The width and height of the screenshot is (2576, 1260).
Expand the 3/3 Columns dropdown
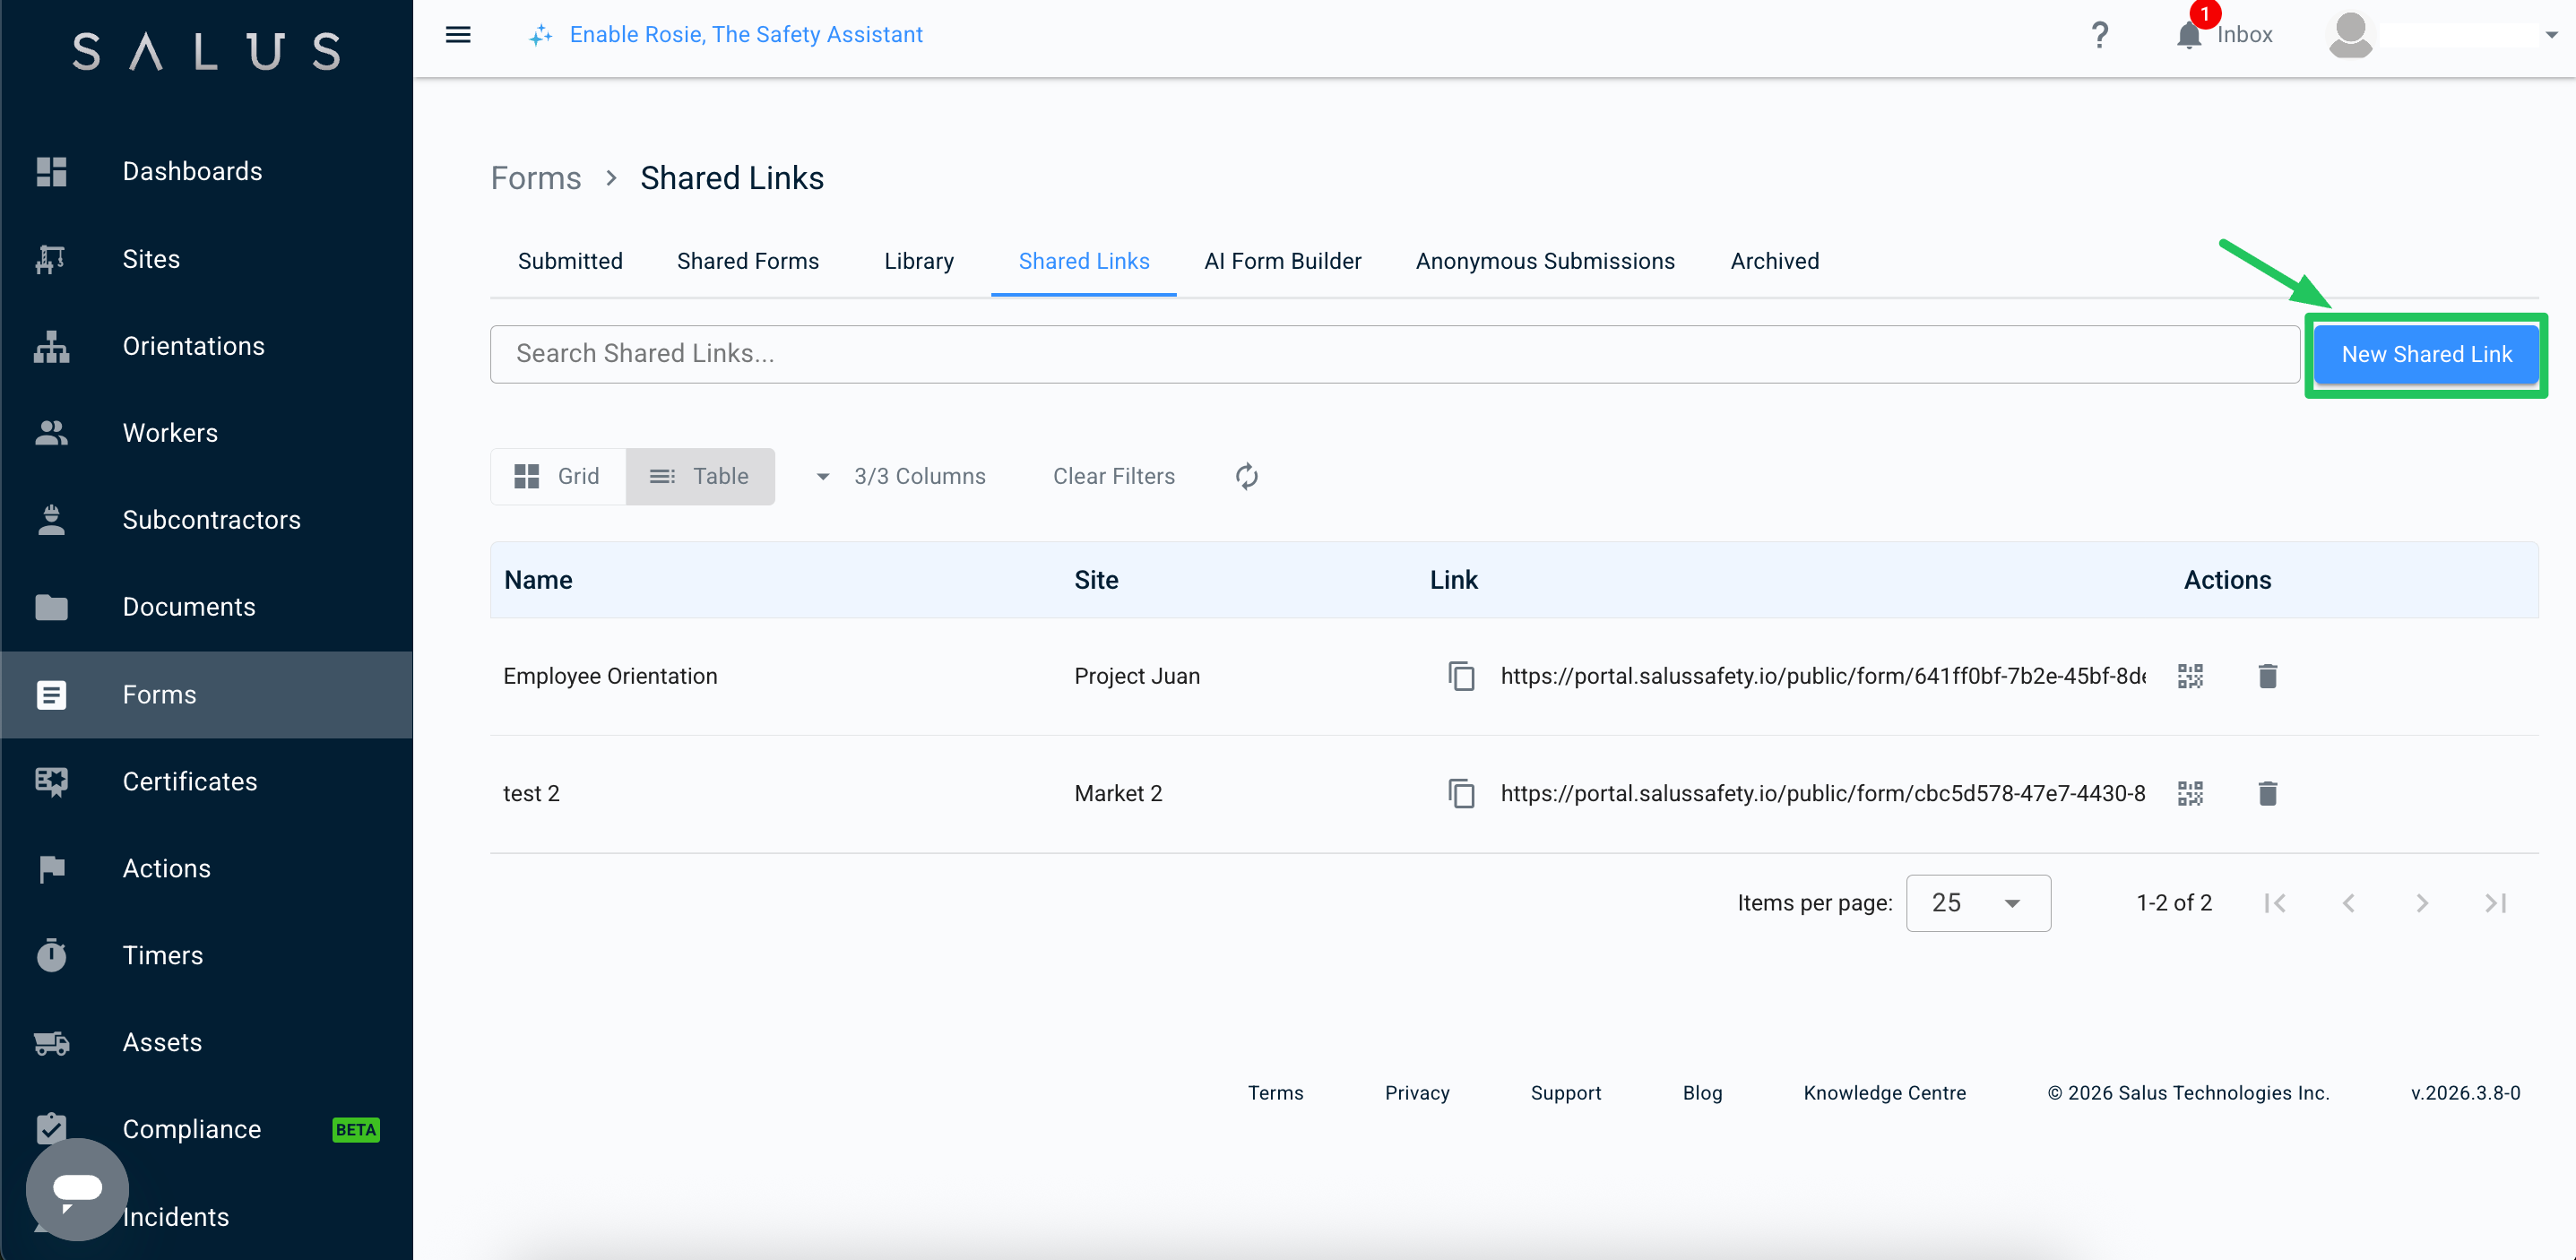tap(901, 476)
